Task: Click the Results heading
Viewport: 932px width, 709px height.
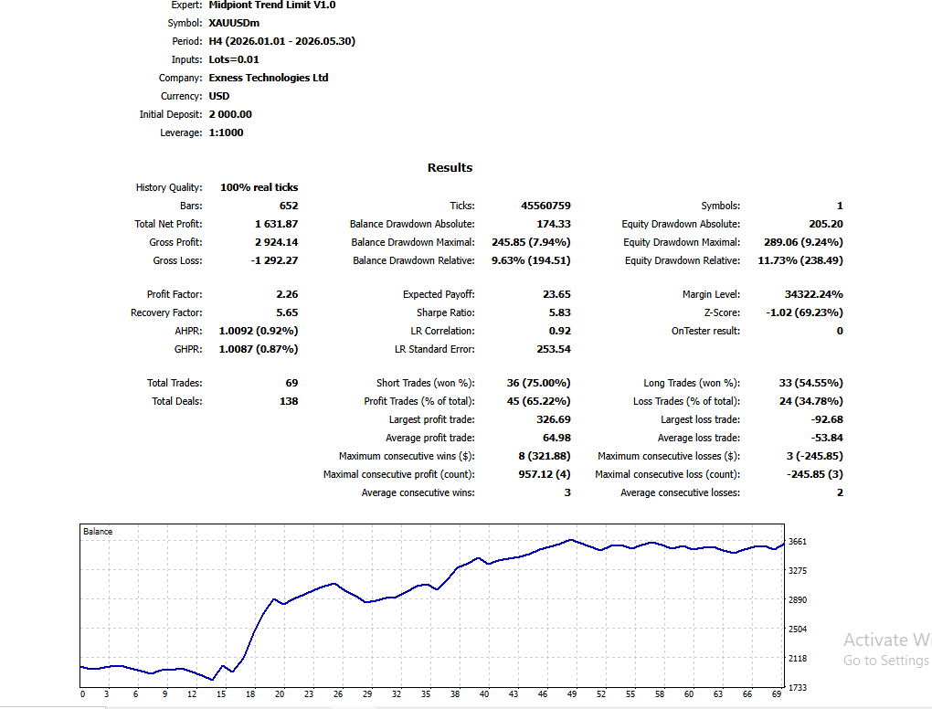Action: (450, 167)
